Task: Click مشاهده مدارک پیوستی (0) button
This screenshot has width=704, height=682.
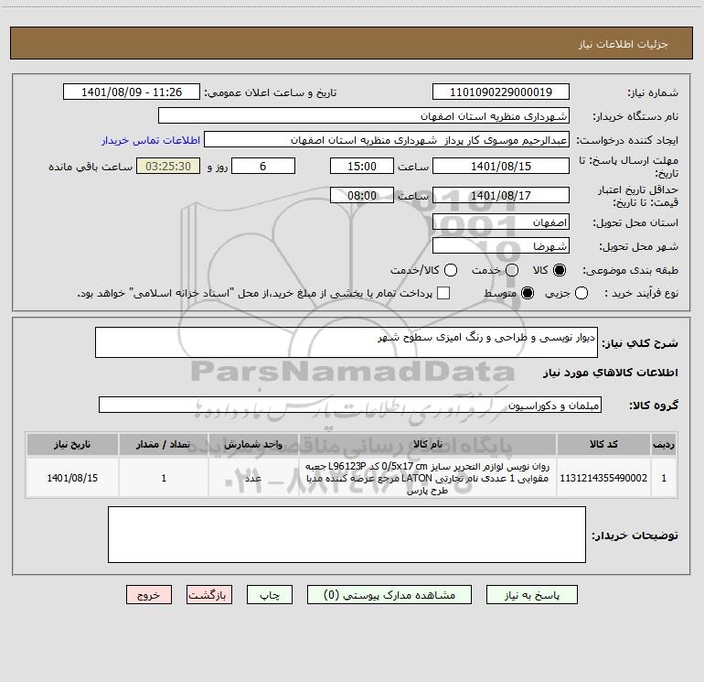Action: coord(389,595)
